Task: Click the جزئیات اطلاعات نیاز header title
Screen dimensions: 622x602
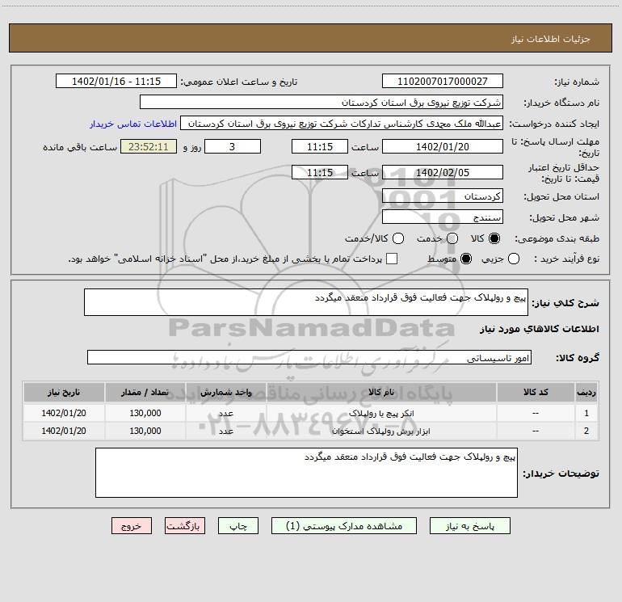Action: [551, 39]
